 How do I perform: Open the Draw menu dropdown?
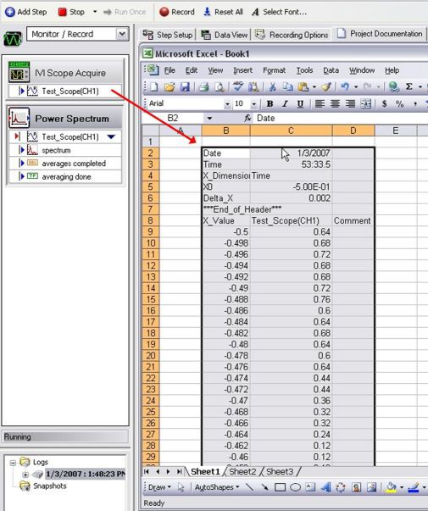159,487
